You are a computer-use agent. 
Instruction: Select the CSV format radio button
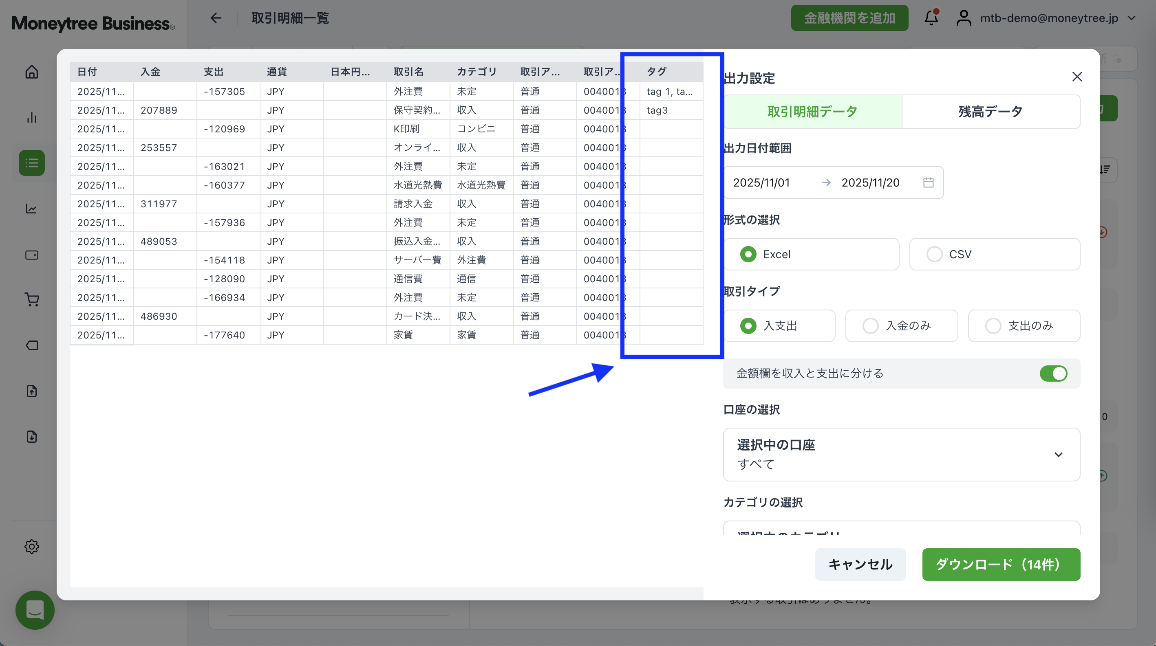[934, 254]
